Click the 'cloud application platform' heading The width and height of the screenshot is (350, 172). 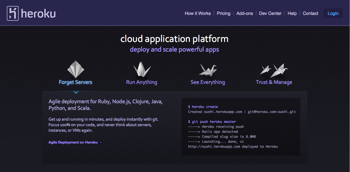[x=174, y=39]
